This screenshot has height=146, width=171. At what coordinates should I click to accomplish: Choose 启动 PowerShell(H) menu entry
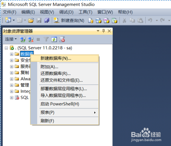tap(65, 104)
